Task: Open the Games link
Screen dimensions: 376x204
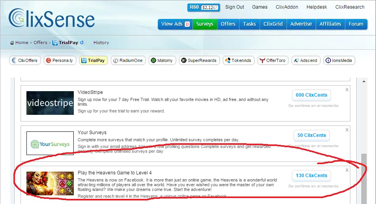Action: 260,7
